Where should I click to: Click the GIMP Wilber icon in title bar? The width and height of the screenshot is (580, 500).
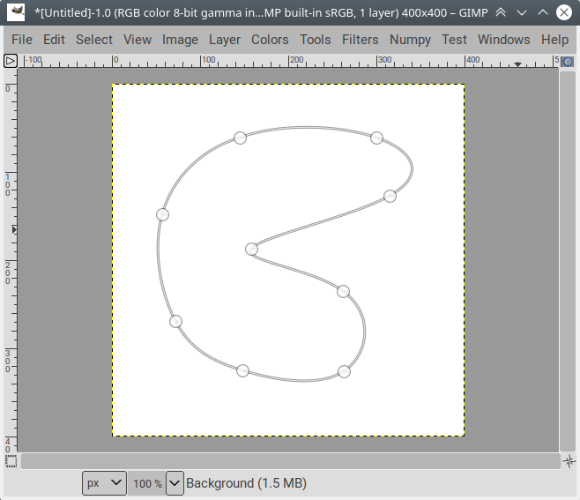tap(16, 12)
